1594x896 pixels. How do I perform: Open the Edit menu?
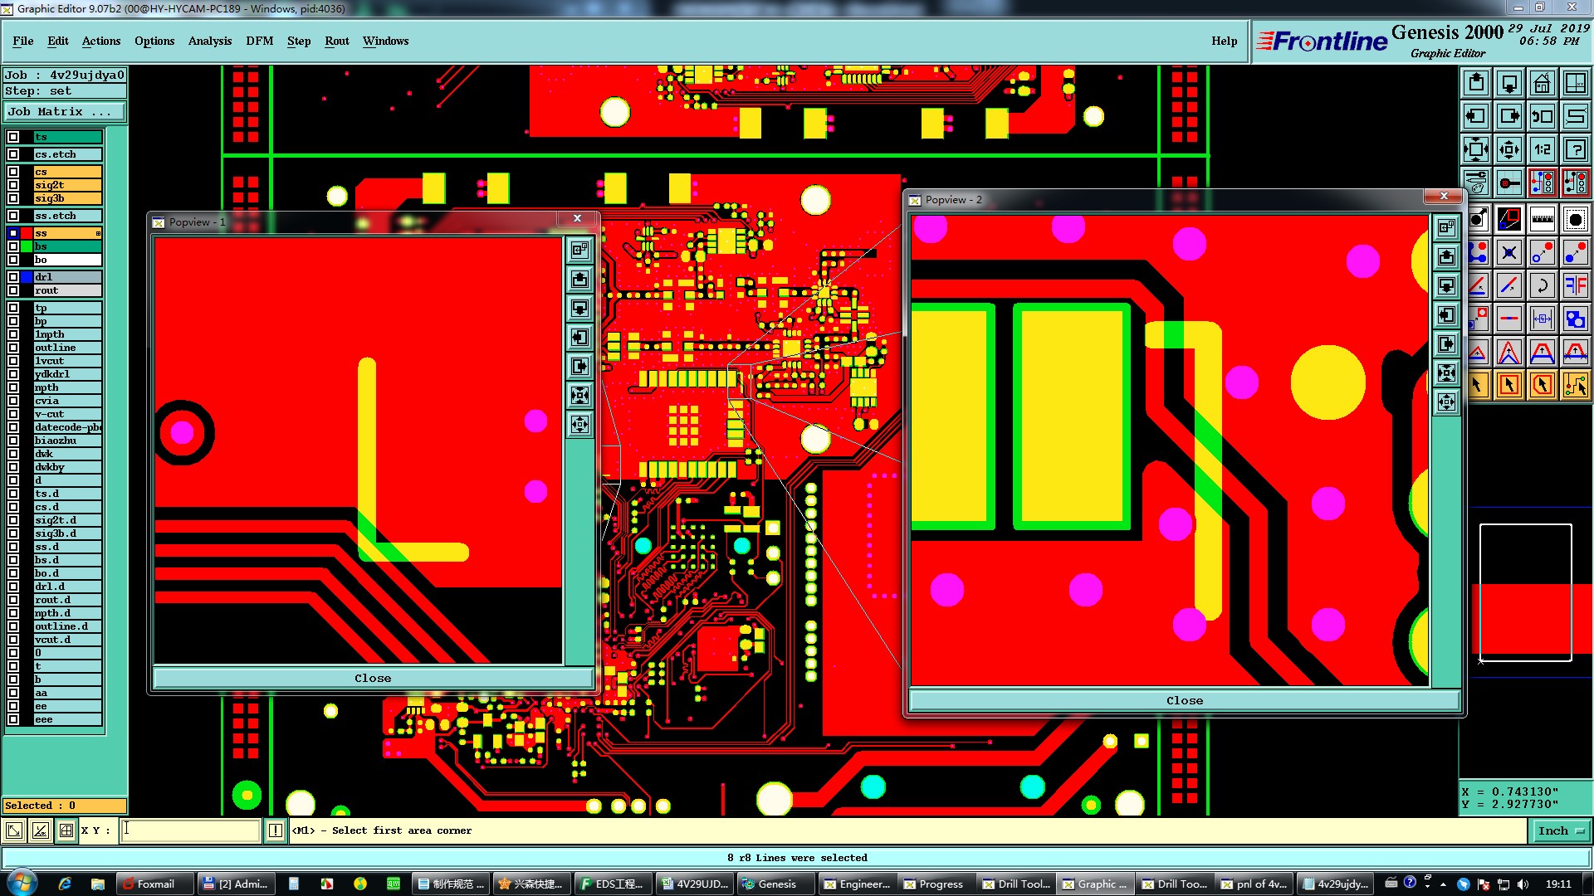click(x=58, y=41)
